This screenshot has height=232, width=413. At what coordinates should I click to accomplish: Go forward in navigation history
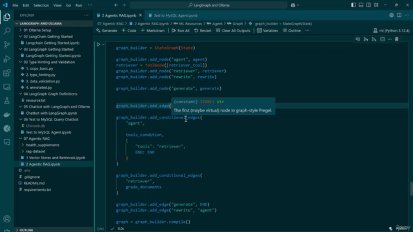coord(124,5)
